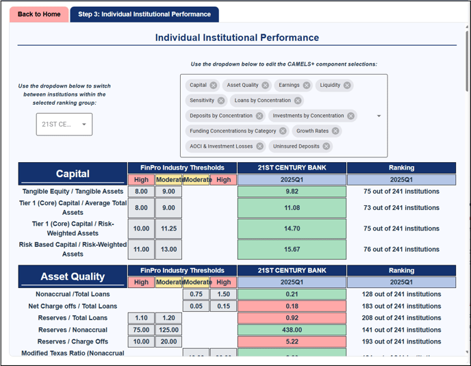The width and height of the screenshot is (471, 366).
Task: Select Tangible Equity high threshold 8.00
Action: 141,192
